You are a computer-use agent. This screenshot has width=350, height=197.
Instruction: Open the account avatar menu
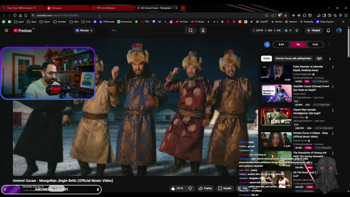click(339, 30)
